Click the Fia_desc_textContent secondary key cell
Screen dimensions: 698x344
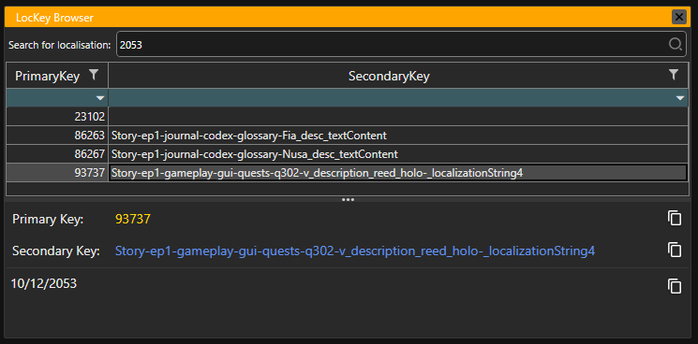click(398, 136)
